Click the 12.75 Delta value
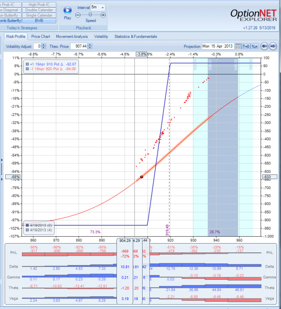281x309 pixels. (171, 269)
